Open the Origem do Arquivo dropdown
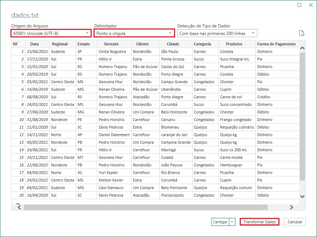Image resolution: width=317 pixels, height=237 pixels. pos(51,33)
